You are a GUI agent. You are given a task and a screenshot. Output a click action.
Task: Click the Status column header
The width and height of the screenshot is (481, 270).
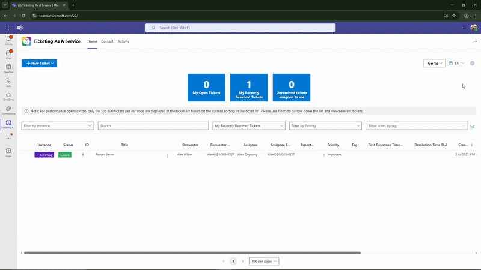coord(68,145)
